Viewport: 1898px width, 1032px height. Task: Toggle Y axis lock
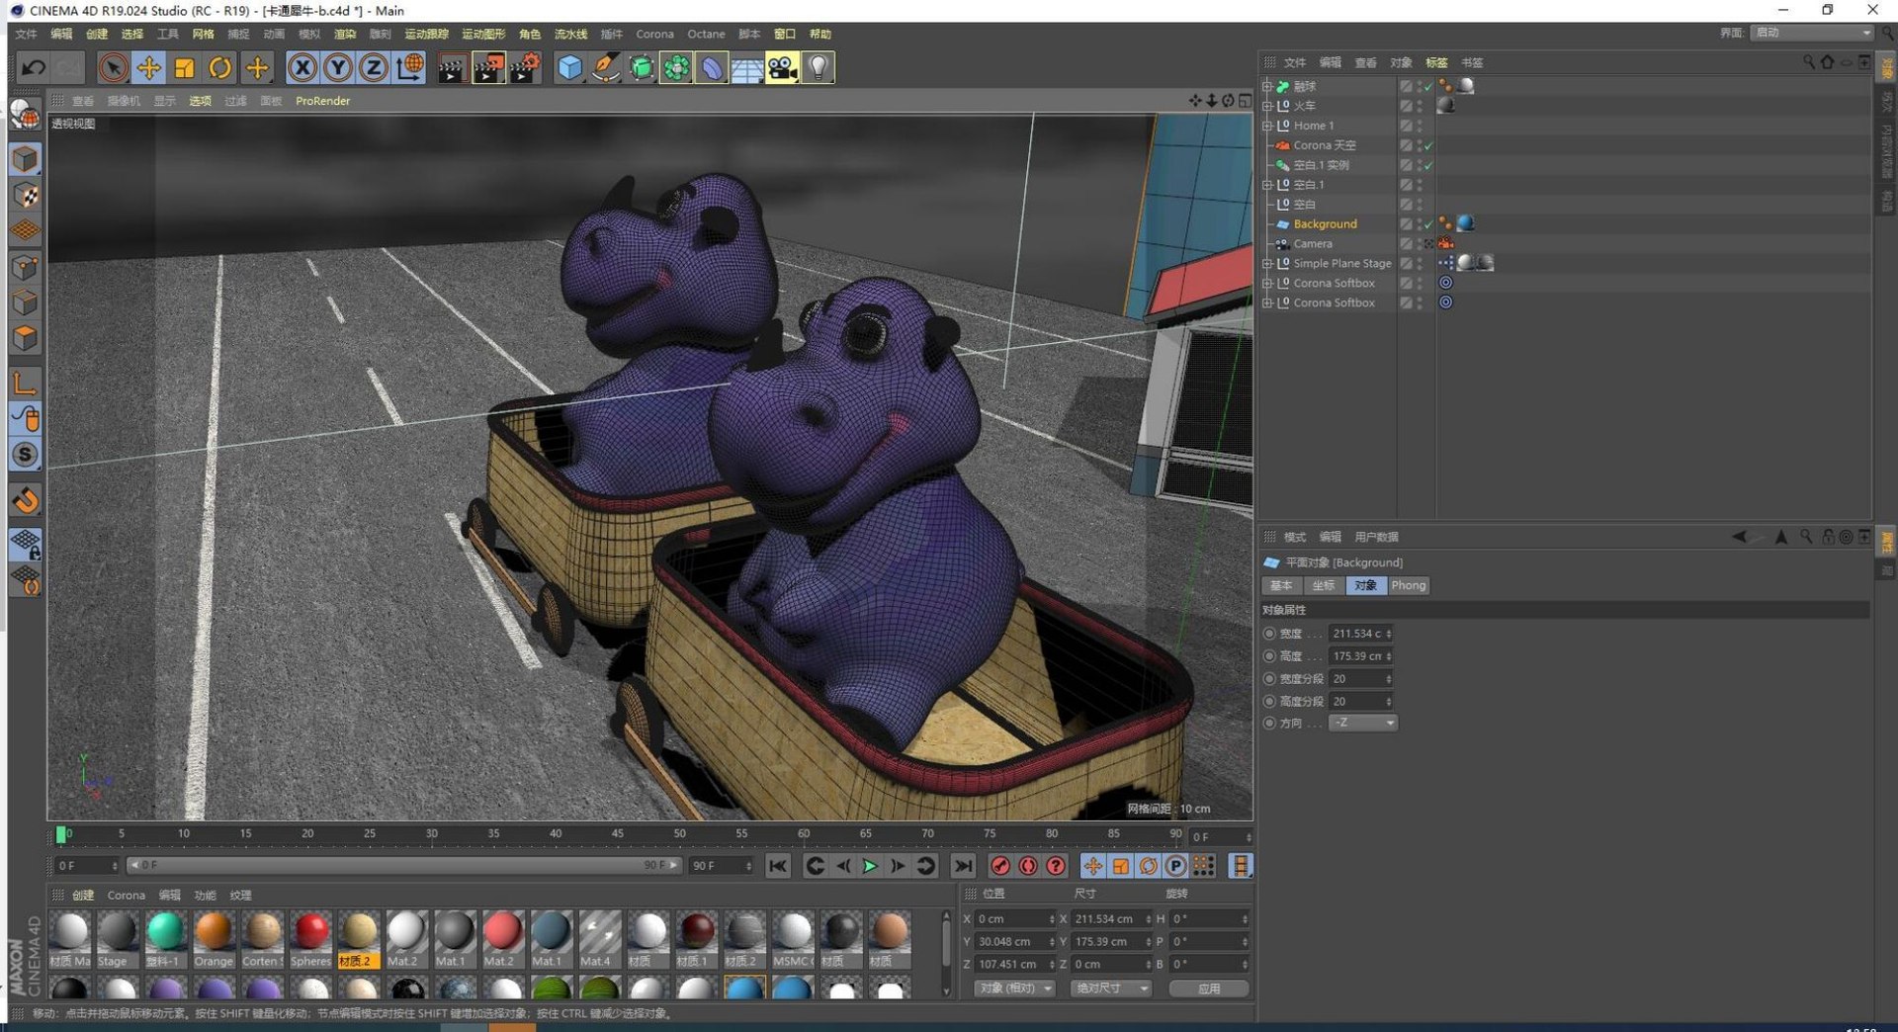pyautogui.click(x=338, y=67)
